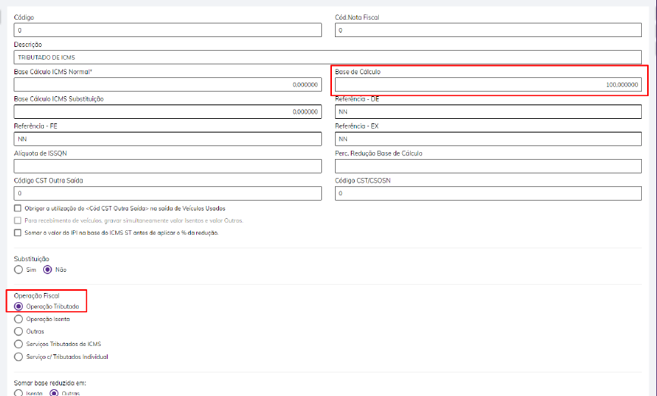Image resolution: width=657 pixels, height=396 pixels.
Task: Click the Base de Cálculo value field
Action: (489, 85)
